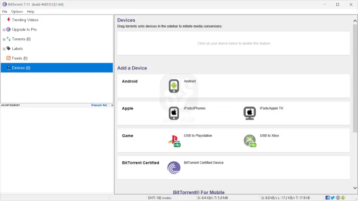The height and width of the screenshot is (201, 358).
Task: Click the BitTorrent logo in title bar
Action: tap(5, 5)
